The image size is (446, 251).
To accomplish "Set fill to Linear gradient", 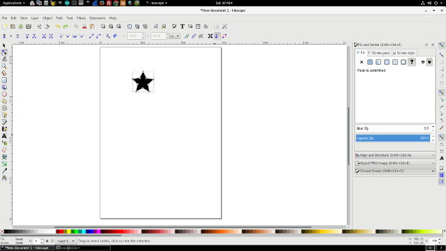I will pyautogui.click(x=378, y=62).
